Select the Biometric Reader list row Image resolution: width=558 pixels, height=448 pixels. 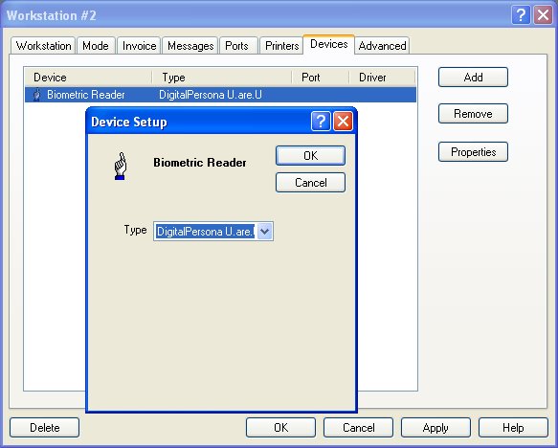(x=220, y=95)
